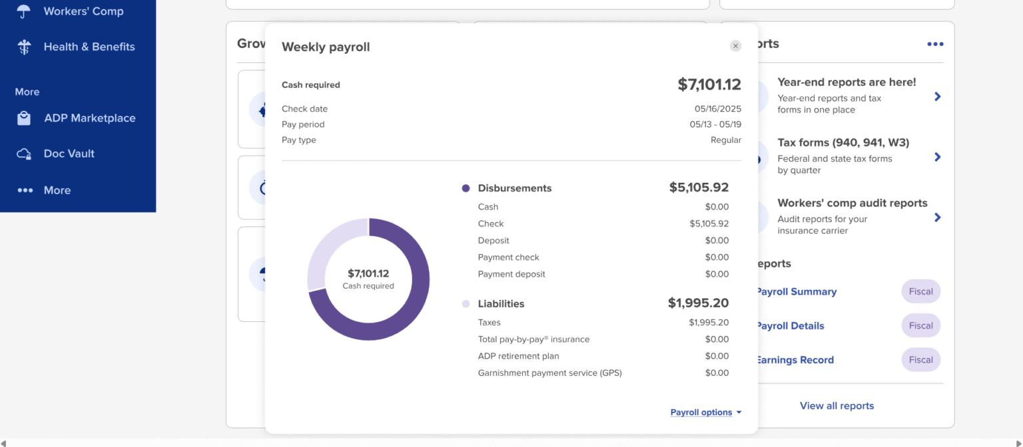
Task: Toggle the Disbursements legend marker
Action: pyautogui.click(x=466, y=188)
